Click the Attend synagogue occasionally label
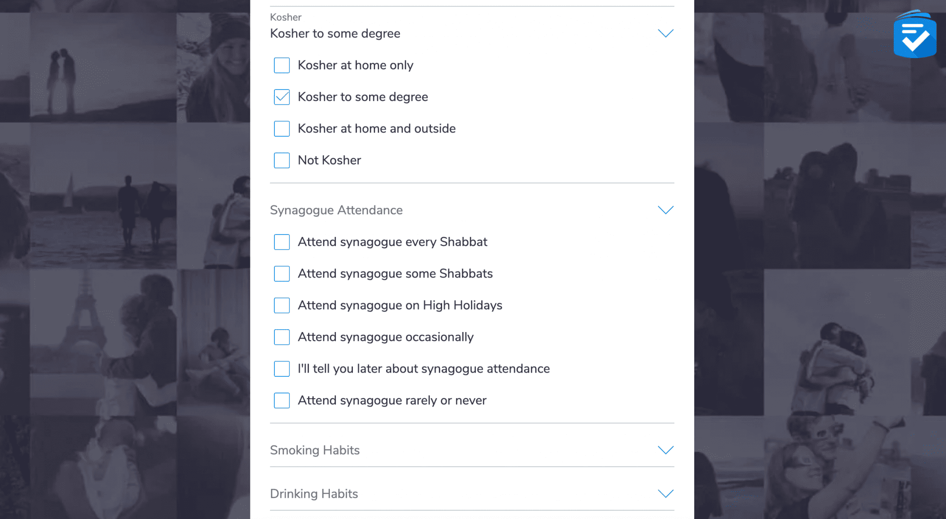Viewport: 946px width, 519px height. click(x=386, y=337)
